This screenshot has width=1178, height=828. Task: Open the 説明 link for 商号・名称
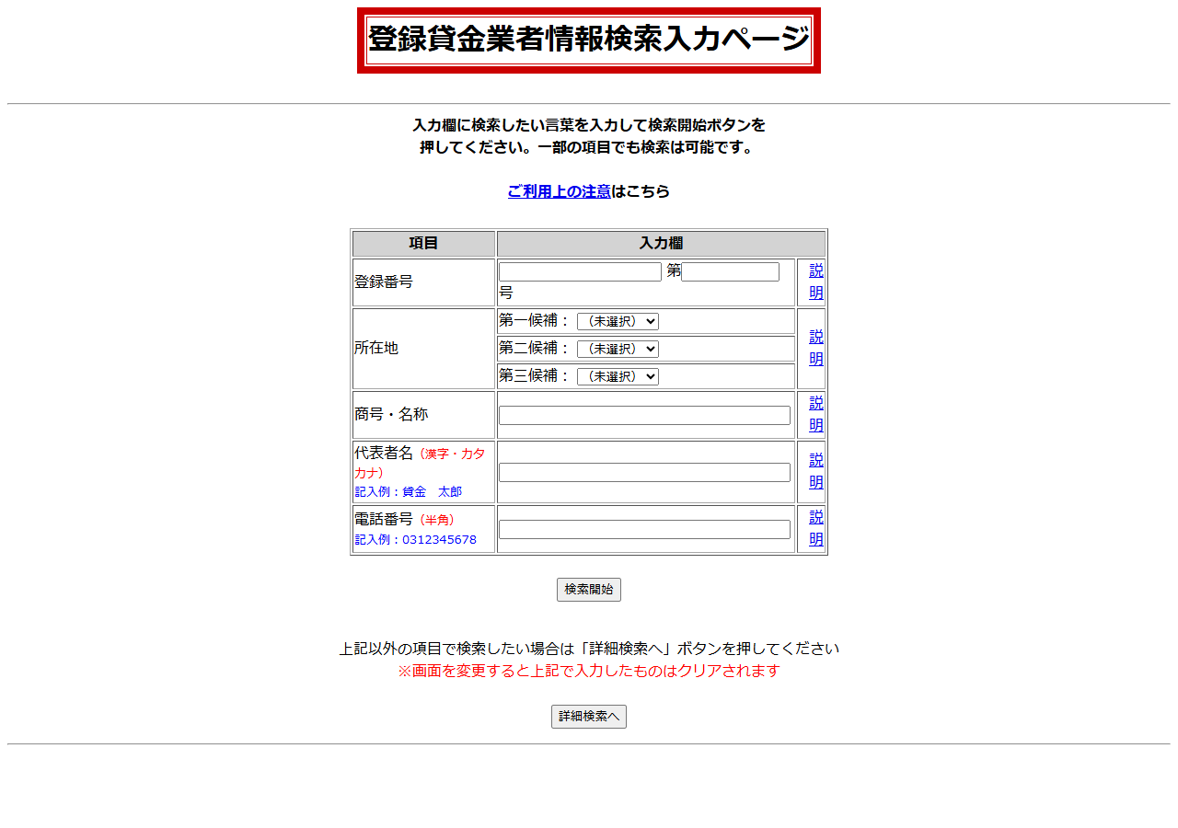click(816, 414)
